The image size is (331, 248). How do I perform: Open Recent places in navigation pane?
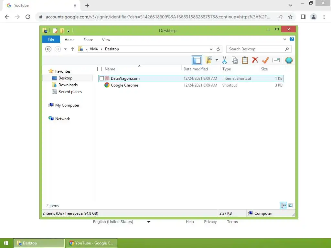coord(70,91)
